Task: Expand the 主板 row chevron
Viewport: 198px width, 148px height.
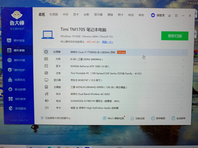Action: point(183,74)
